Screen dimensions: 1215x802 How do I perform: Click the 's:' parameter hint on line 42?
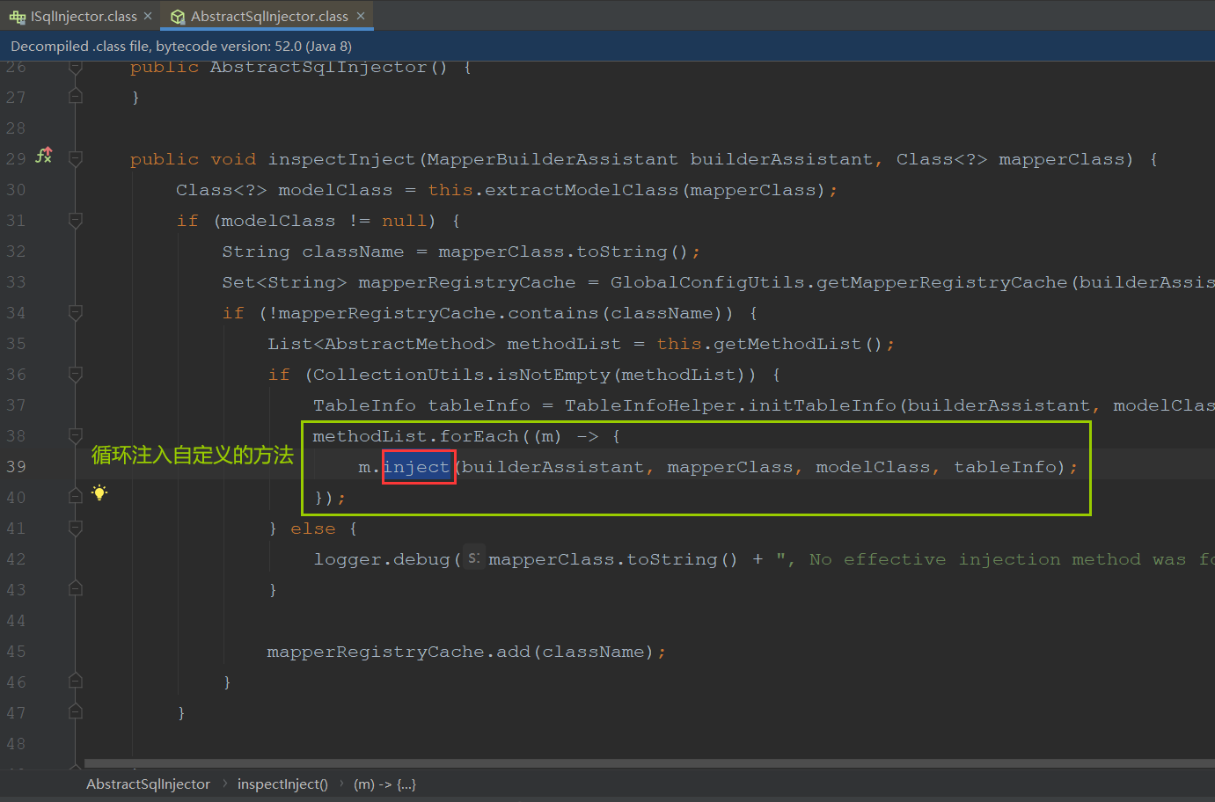pyautogui.click(x=474, y=558)
